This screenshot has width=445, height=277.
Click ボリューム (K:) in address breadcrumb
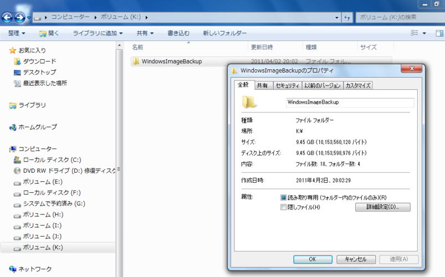tap(121, 17)
